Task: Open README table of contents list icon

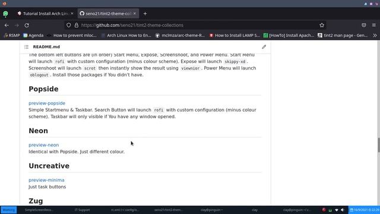Action: [26, 47]
